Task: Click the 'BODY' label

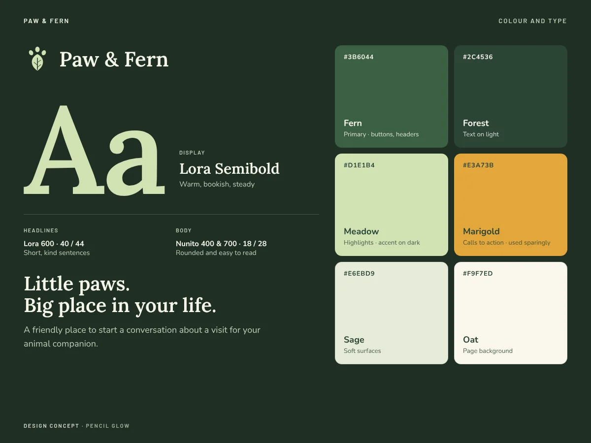Action: tap(184, 230)
